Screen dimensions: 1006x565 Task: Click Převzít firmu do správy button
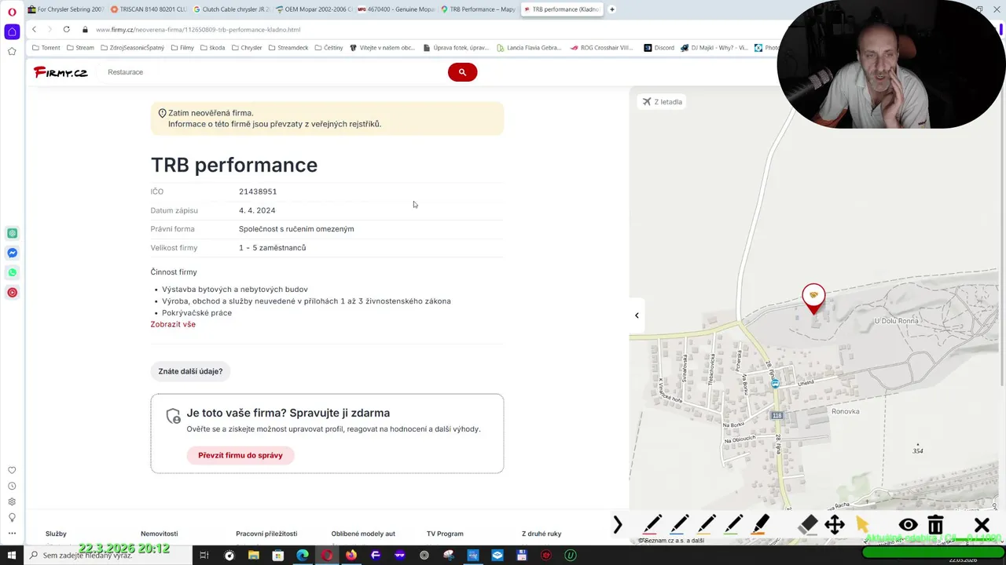(x=240, y=455)
